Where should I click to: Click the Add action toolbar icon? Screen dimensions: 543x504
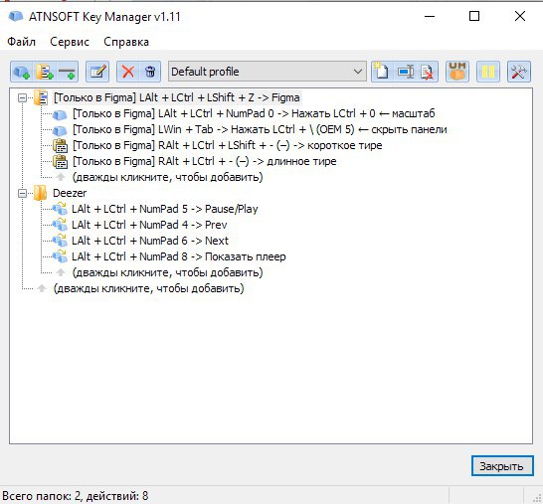tap(22, 72)
